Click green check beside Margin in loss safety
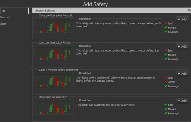Image resolution: width=191 pixels, height=122 pixels. [x=166, y=55]
